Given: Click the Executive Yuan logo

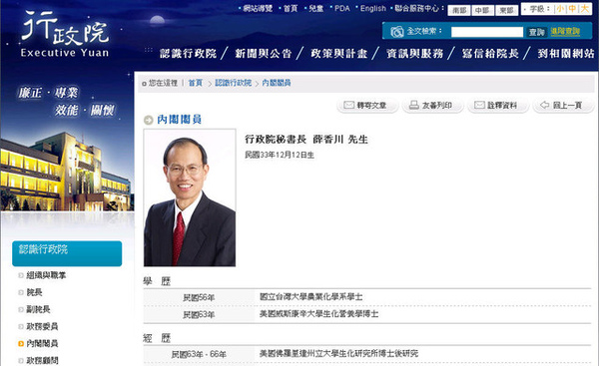Looking at the screenshot, I should click(x=65, y=34).
